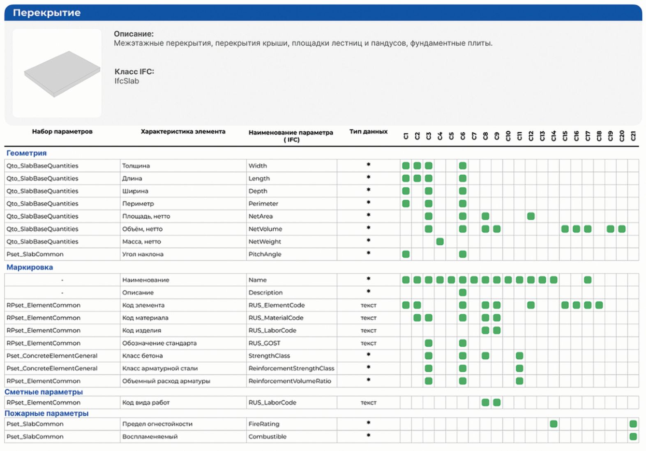The width and height of the screenshot is (646, 451).
Task: Click the Description green marker in C6
Action: [463, 292]
